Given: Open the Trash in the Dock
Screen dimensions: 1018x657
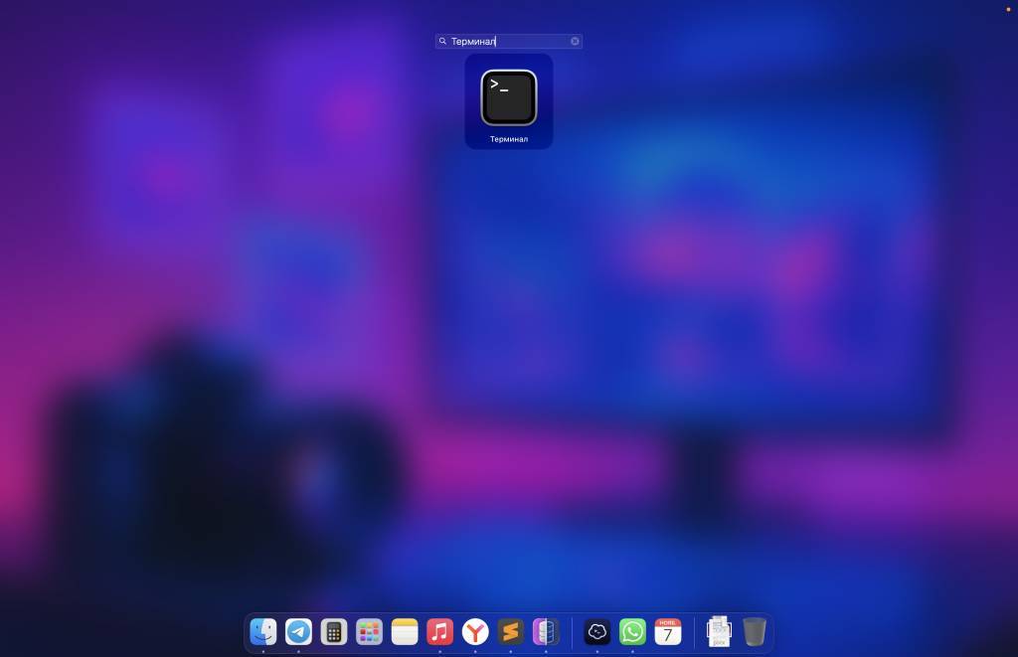Looking at the screenshot, I should pyautogui.click(x=755, y=631).
